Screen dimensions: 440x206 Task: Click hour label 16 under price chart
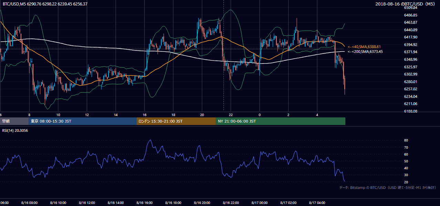click(145, 115)
